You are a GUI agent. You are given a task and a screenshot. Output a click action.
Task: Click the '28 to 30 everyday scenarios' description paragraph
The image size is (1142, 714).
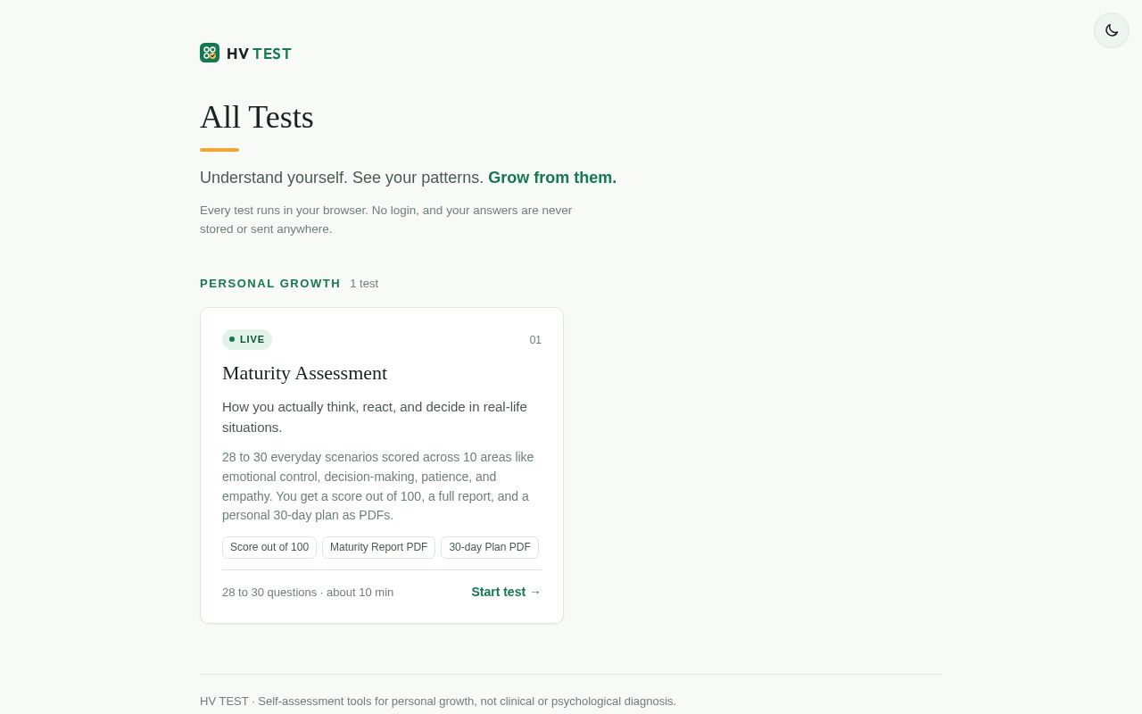click(378, 486)
